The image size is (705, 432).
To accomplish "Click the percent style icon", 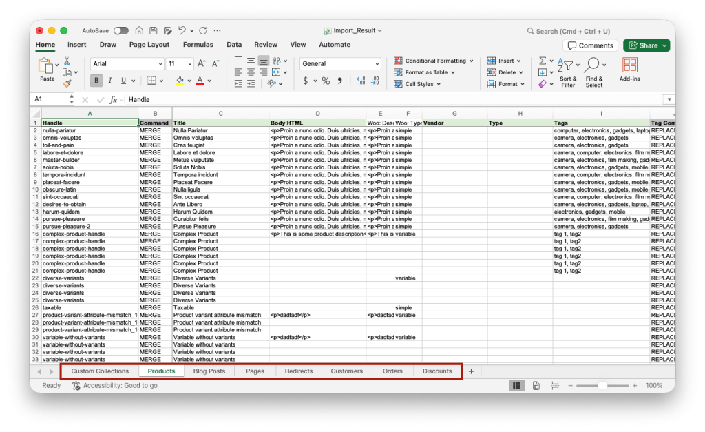I will tap(326, 81).
